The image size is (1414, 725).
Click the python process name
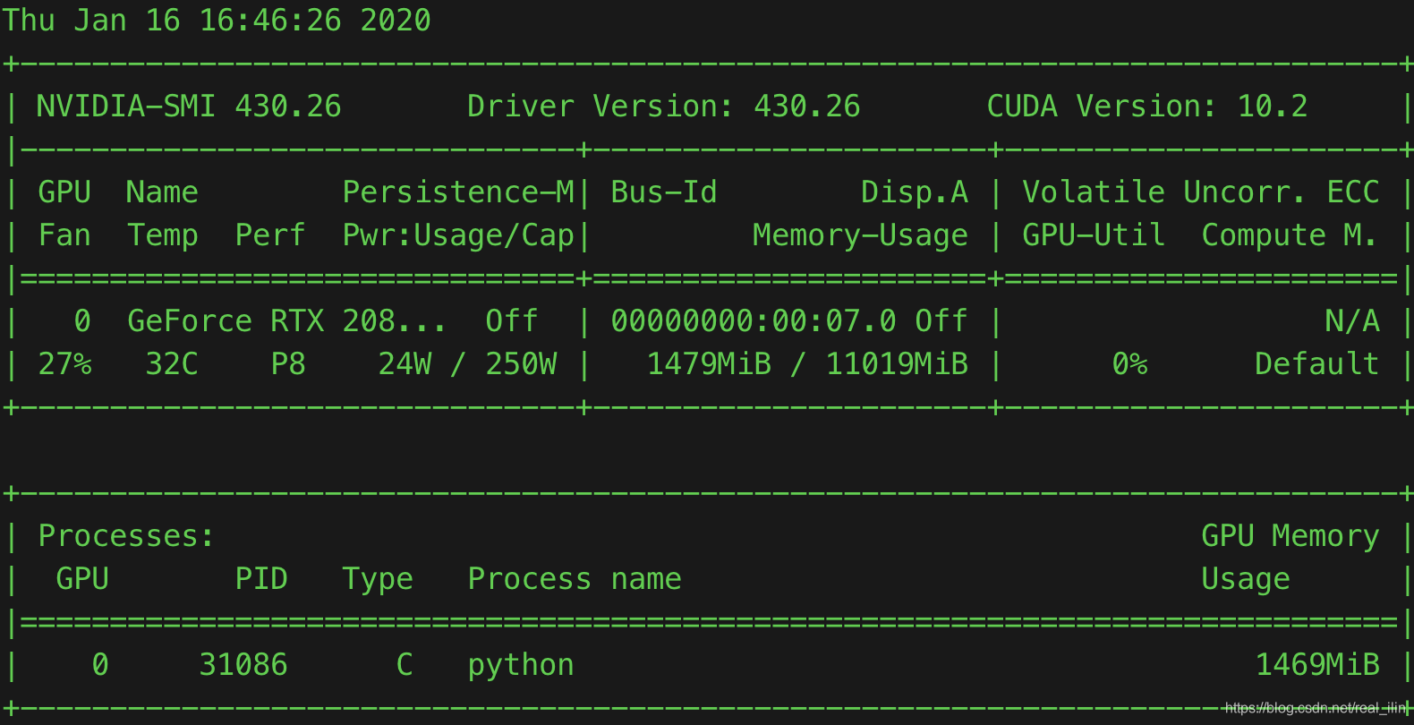(x=520, y=665)
